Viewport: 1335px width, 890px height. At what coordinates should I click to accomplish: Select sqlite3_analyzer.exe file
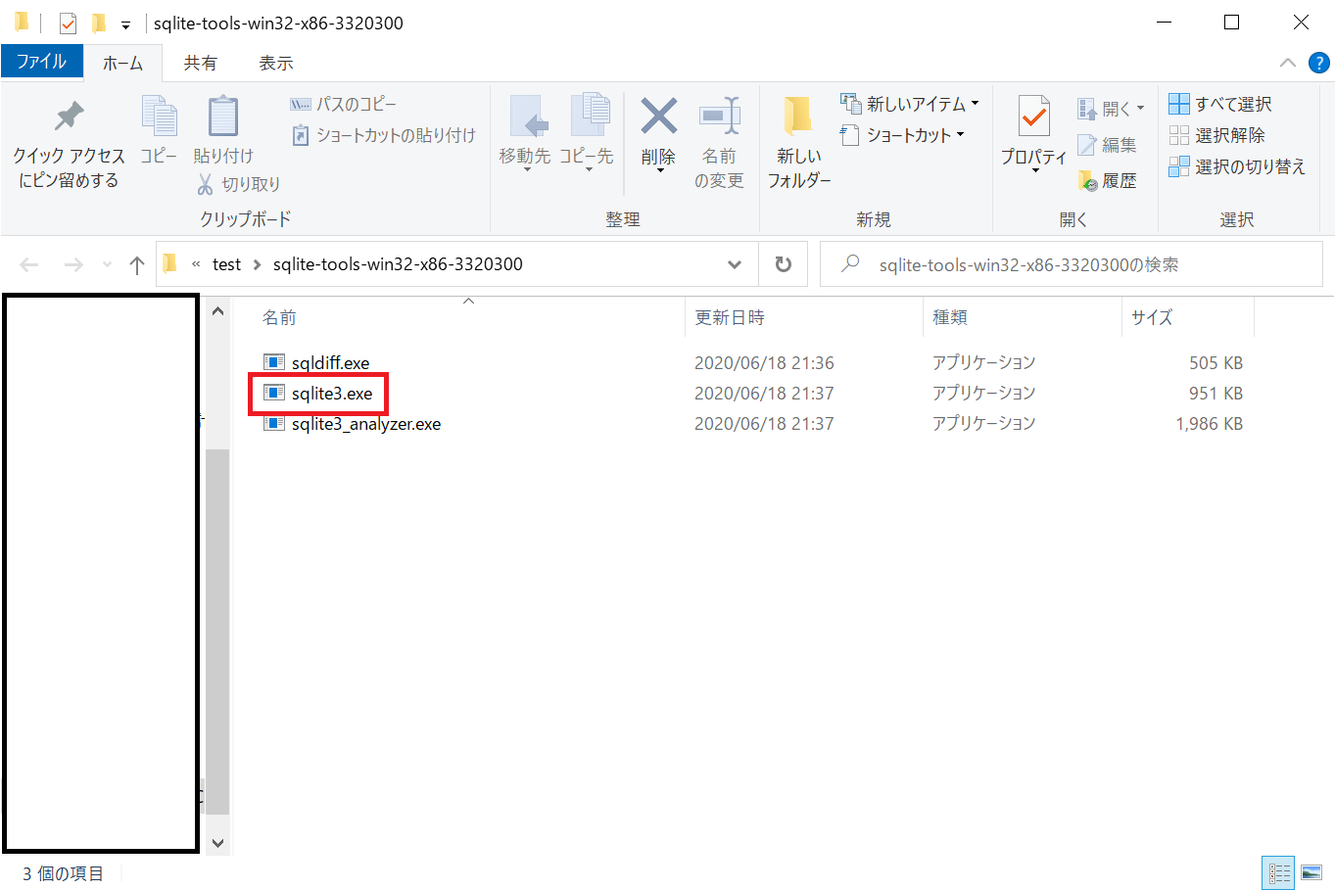point(366,424)
